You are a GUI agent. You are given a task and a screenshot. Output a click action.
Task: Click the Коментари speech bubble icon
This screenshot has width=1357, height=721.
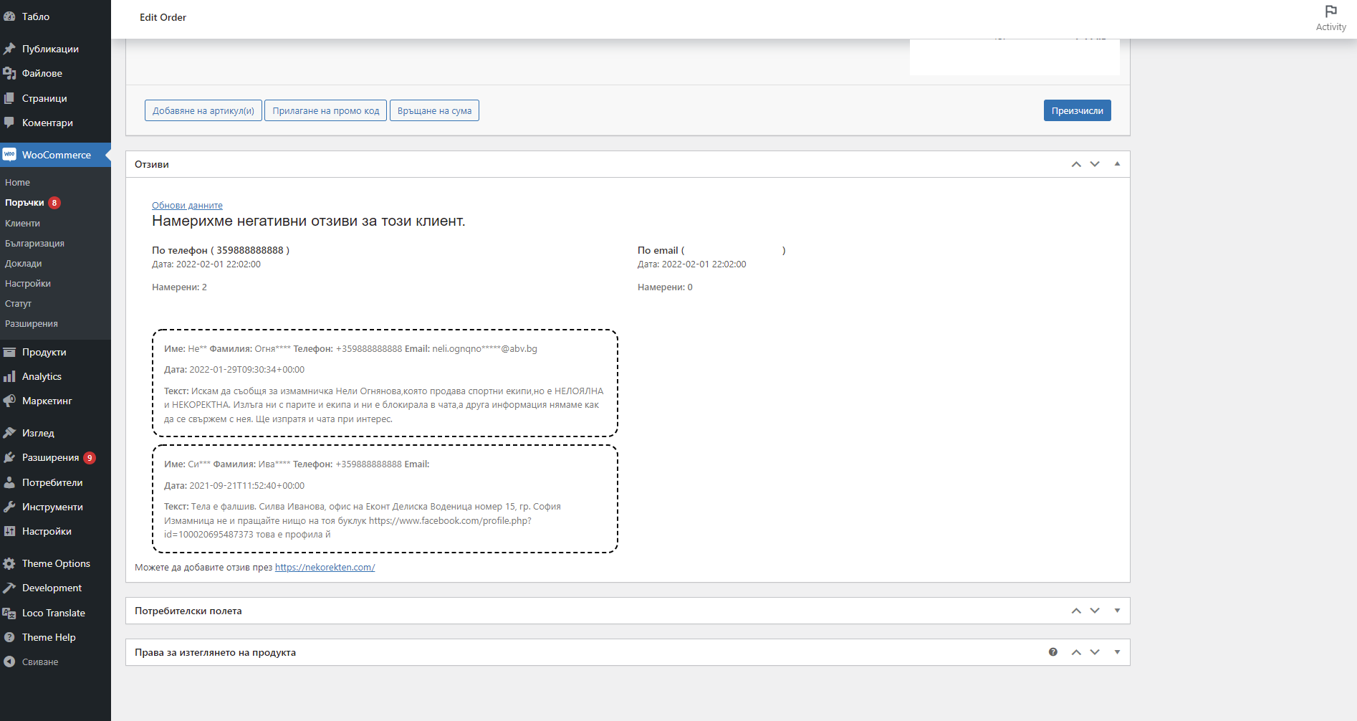[x=9, y=123]
